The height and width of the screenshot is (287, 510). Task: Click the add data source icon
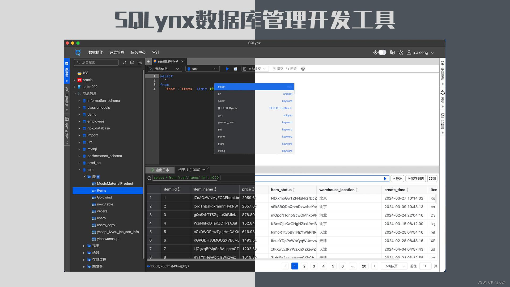(132, 62)
